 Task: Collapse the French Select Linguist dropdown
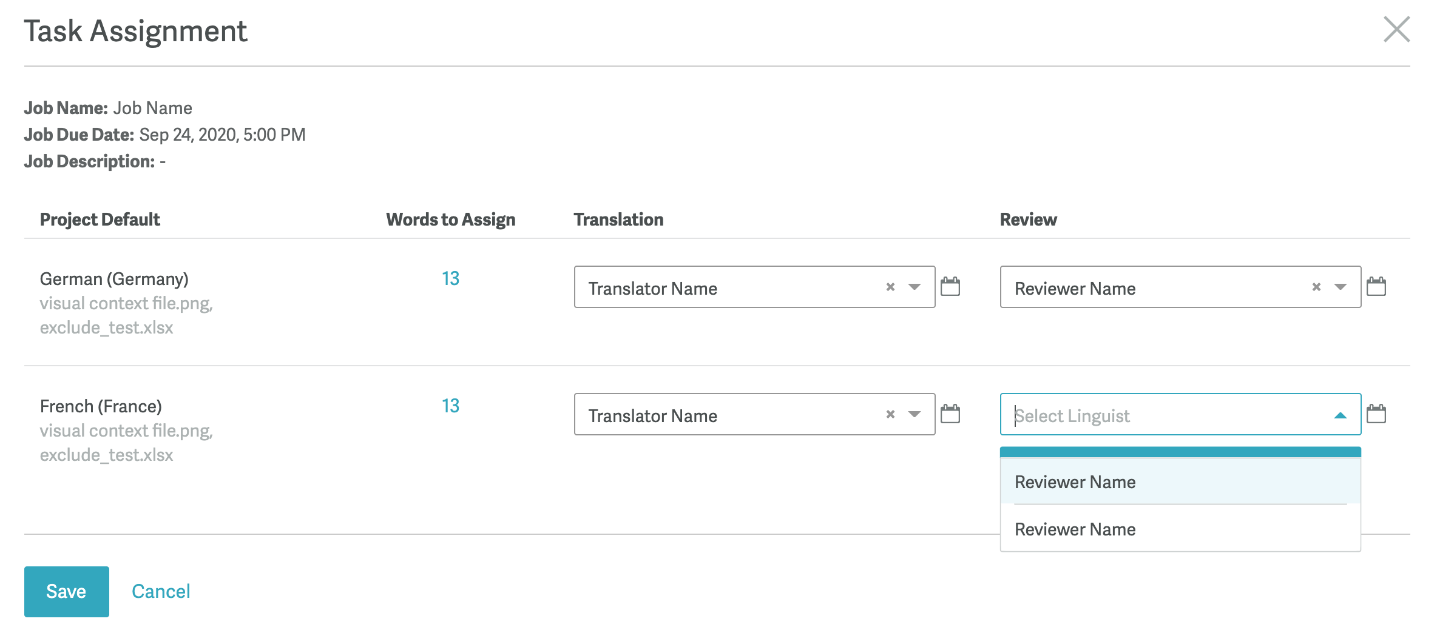tap(1341, 415)
